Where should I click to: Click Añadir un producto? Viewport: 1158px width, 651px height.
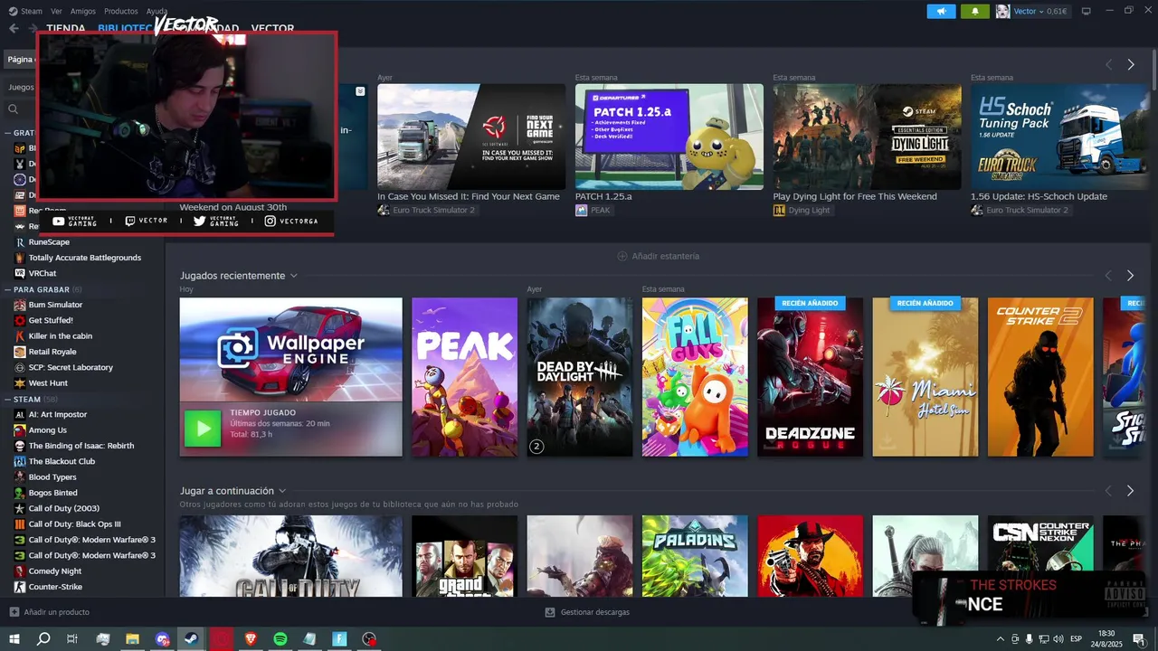tap(57, 612)
